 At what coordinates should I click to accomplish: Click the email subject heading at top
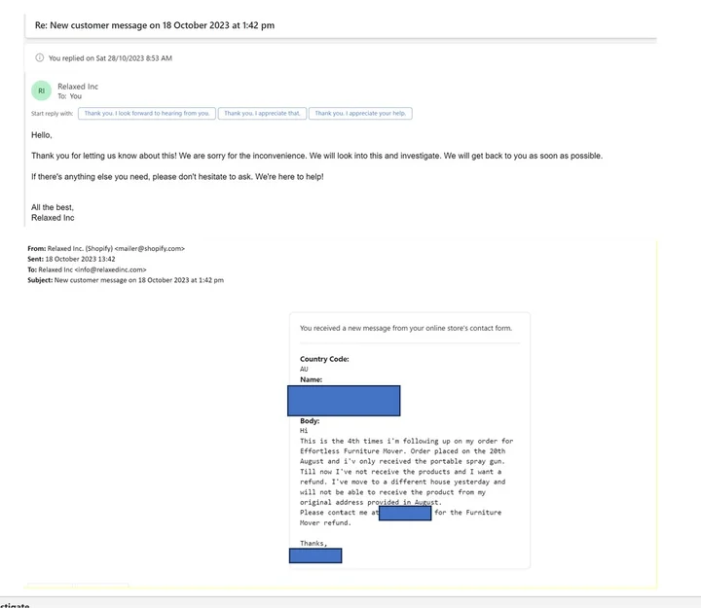pyautogui.click(x=155, y=25)
